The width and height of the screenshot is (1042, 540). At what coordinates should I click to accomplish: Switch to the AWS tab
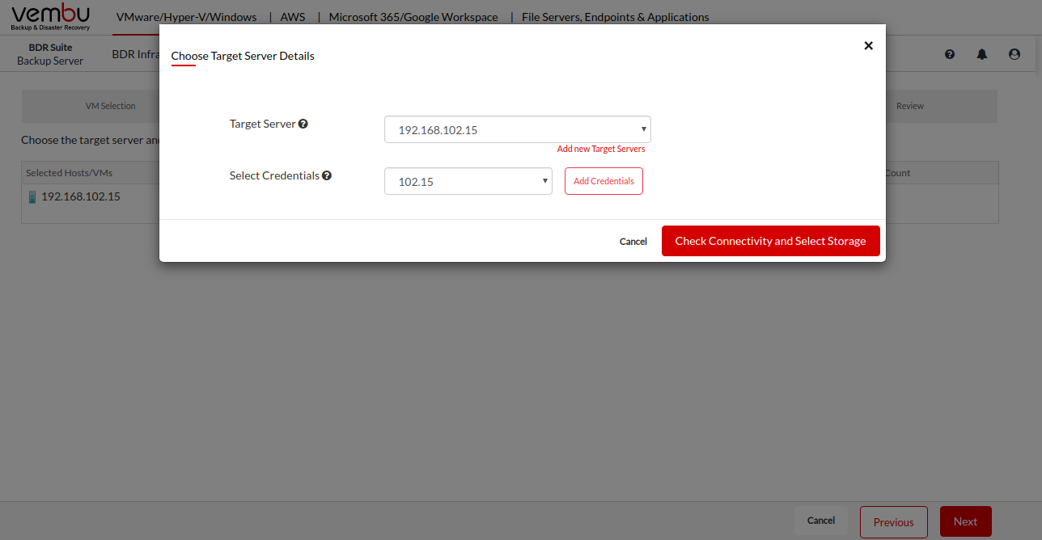(x=292, y=17)
